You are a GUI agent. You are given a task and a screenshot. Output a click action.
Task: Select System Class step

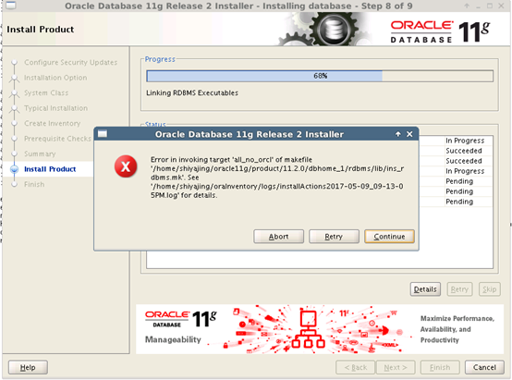point(46,92)
